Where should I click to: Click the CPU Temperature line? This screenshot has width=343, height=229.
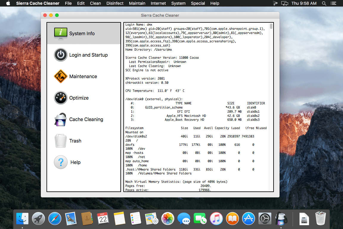pyautogui.click(x=155, y=91)
